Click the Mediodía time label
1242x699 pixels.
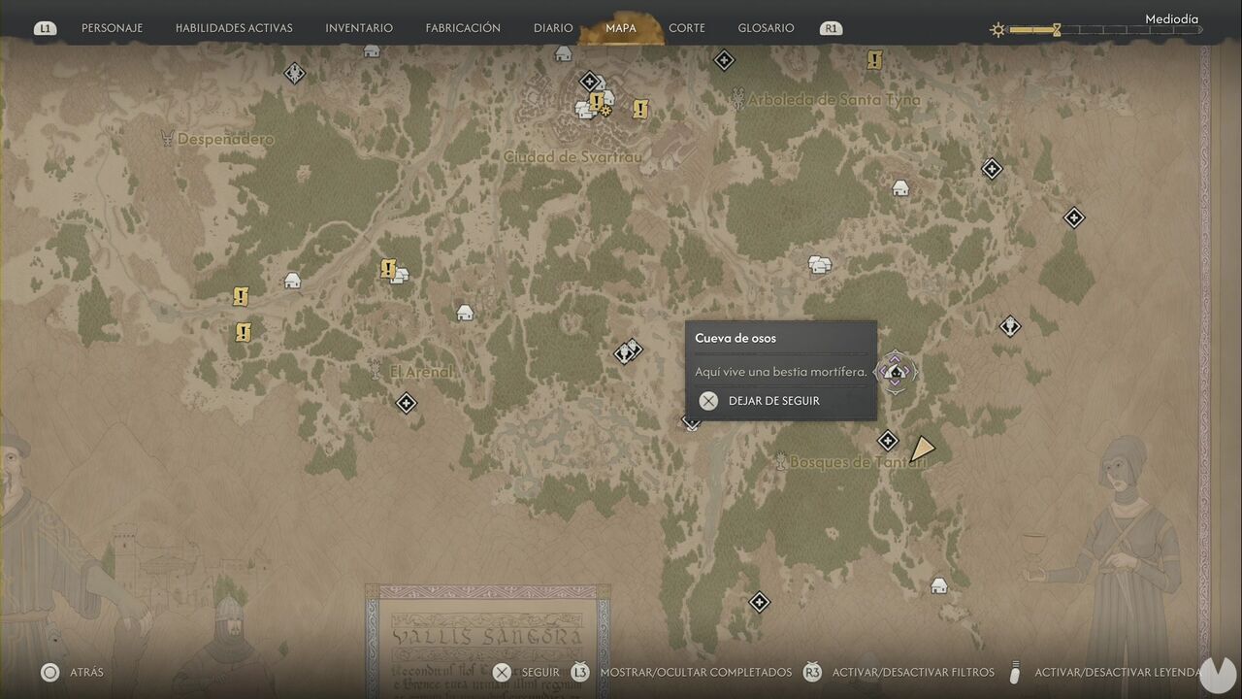[1171, 18]
